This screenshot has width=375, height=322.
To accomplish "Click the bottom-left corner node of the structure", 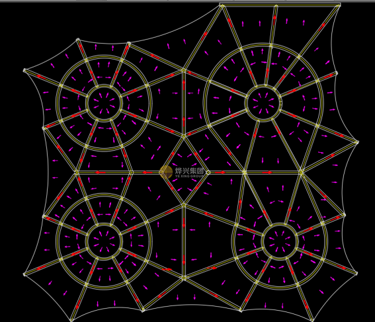I will [71, 320].
